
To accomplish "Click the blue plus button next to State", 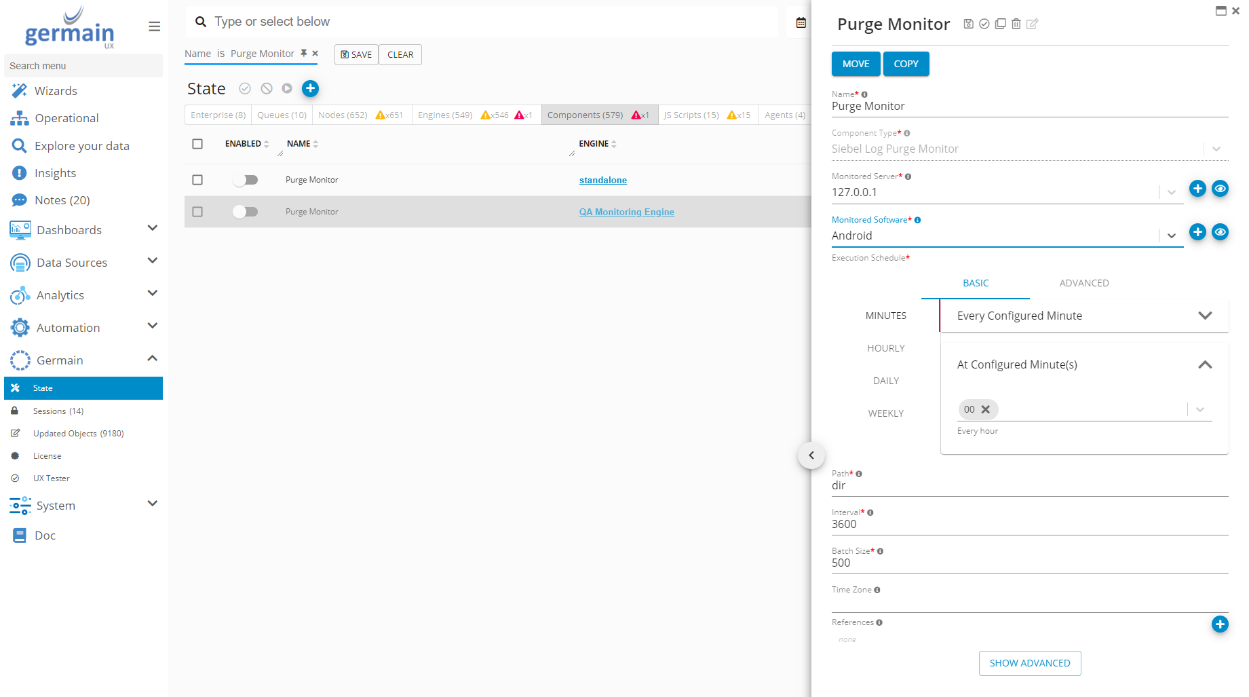I will [310, 88].
